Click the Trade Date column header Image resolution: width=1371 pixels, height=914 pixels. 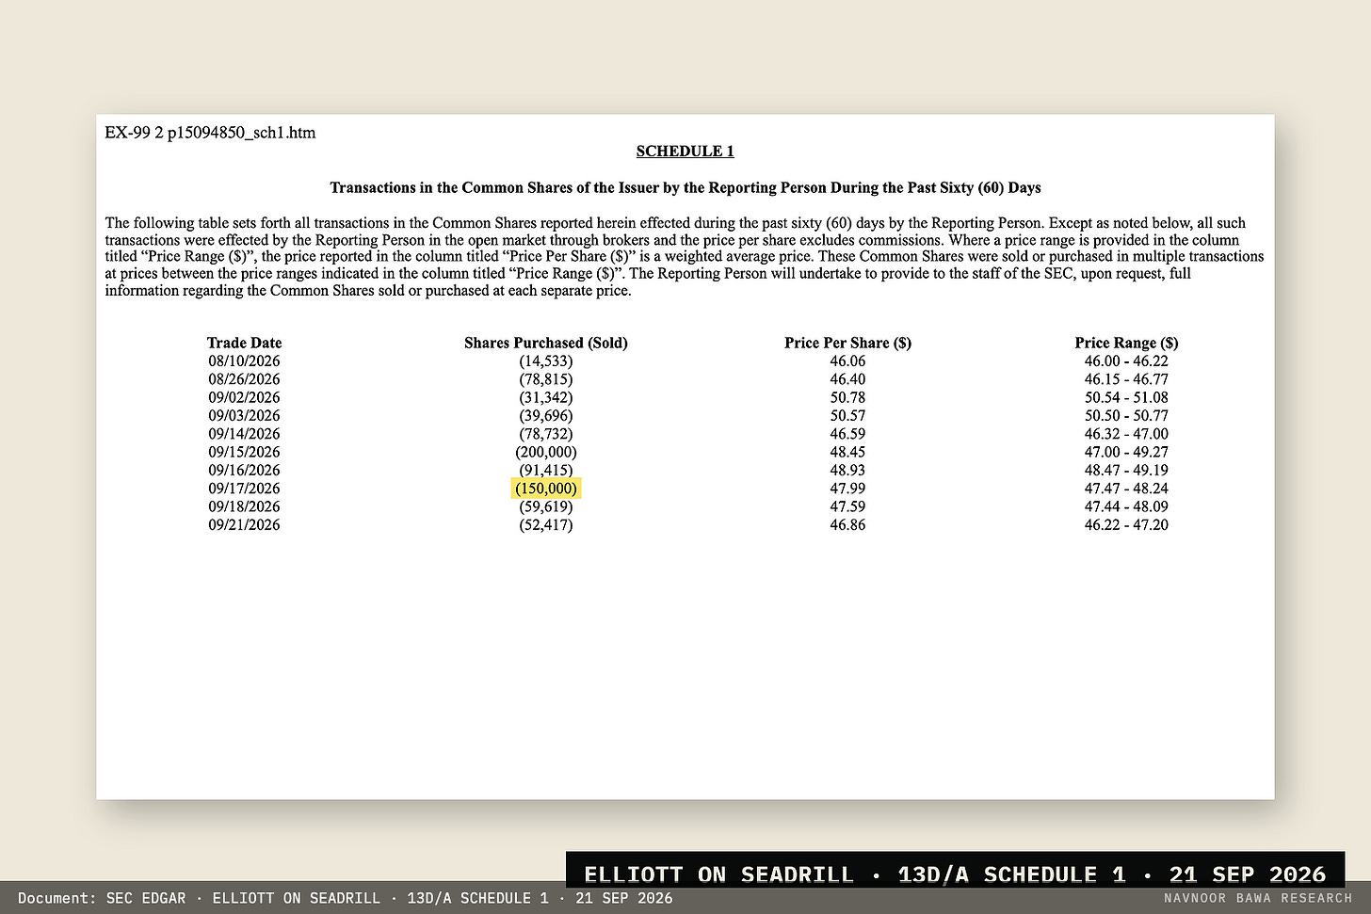tap(244, 343)
